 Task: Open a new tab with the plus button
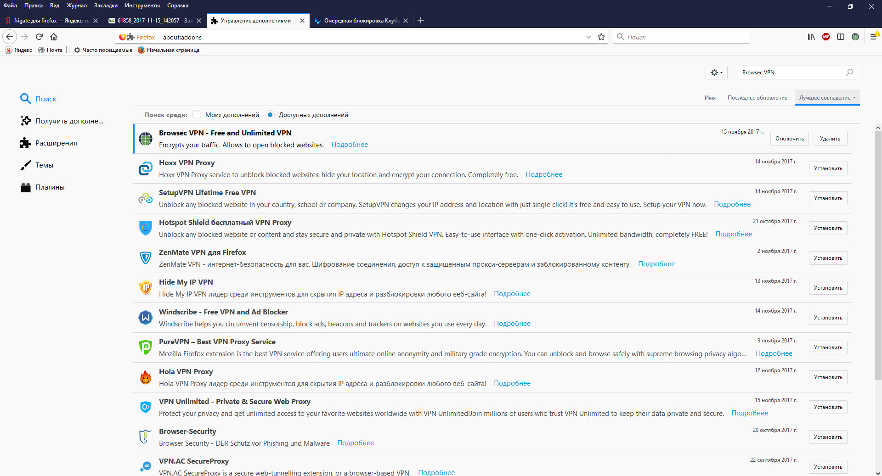point(421,20)
